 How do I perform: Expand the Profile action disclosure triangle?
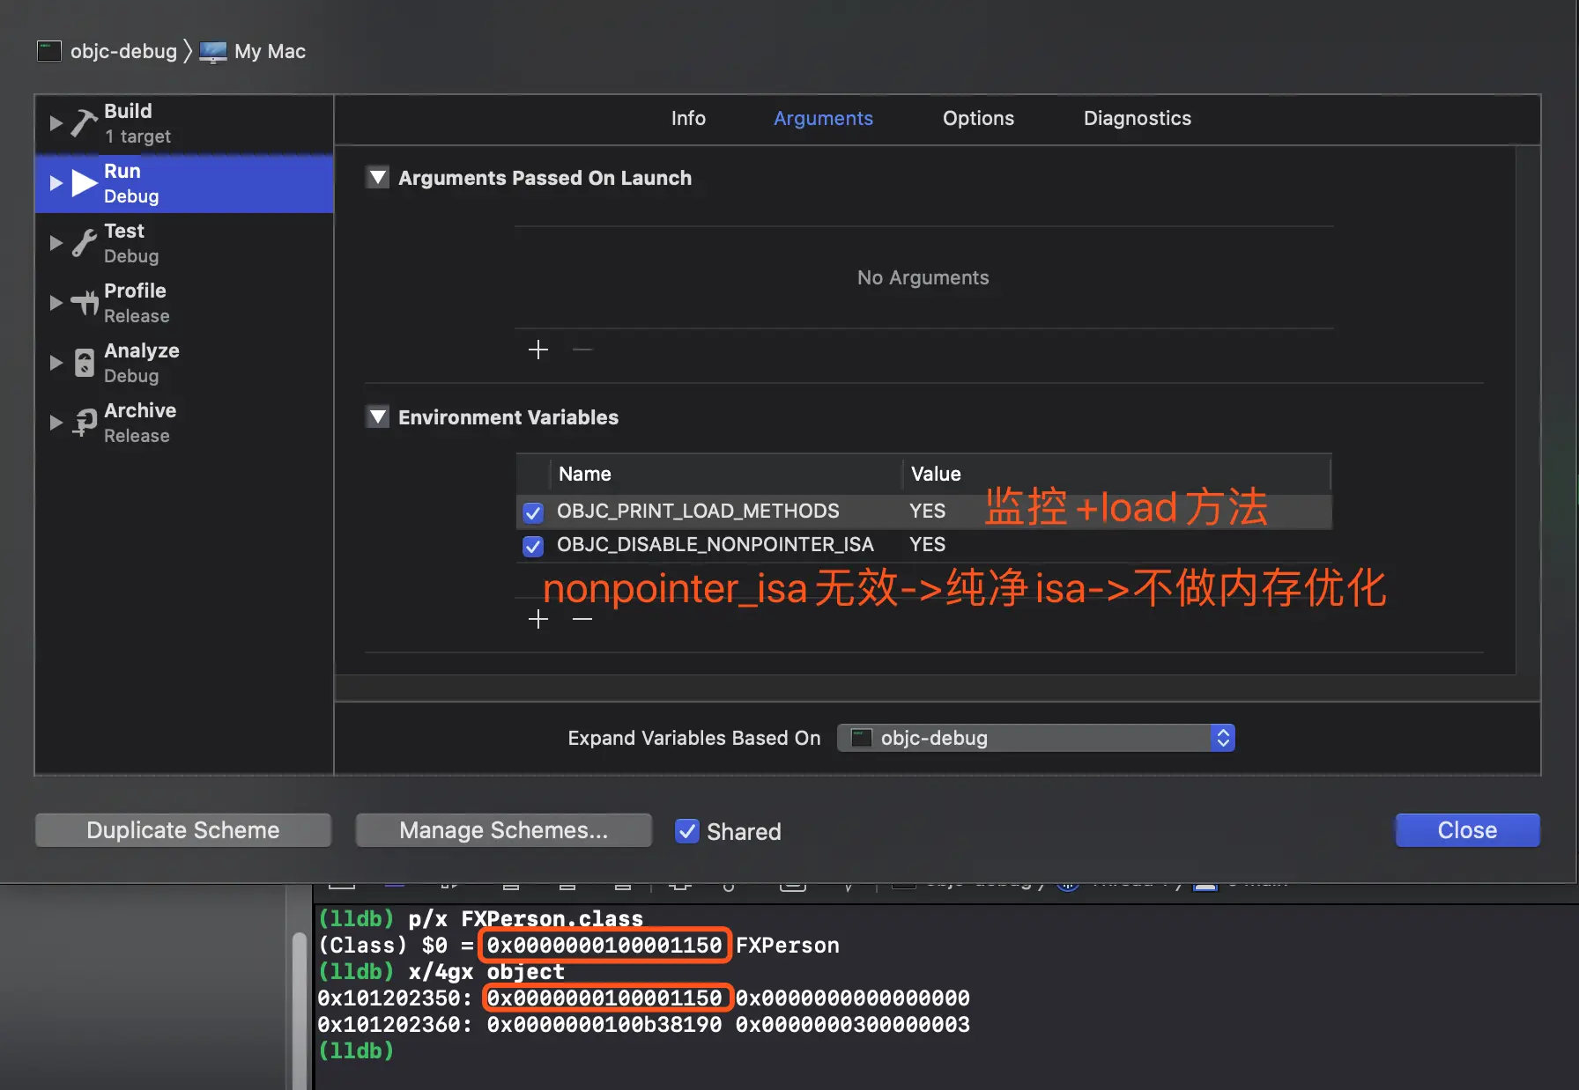(x=56, y=303)
